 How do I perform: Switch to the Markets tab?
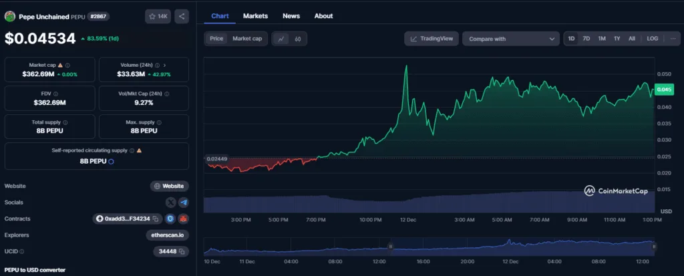click(x=256, y=16)
